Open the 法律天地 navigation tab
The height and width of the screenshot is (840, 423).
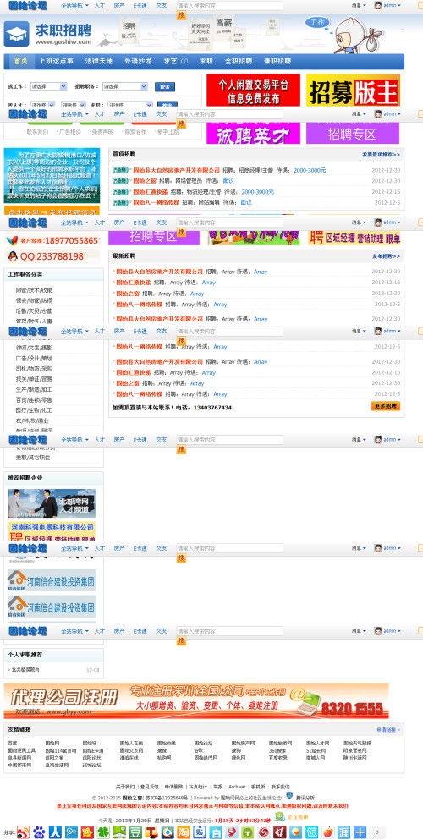click(x=99, y=61)
